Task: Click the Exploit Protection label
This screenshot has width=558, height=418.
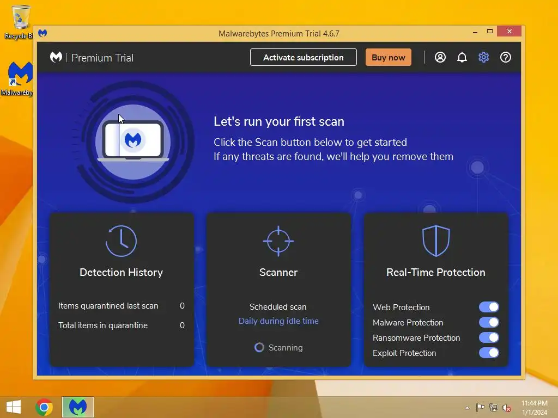Action: point(404,353)
